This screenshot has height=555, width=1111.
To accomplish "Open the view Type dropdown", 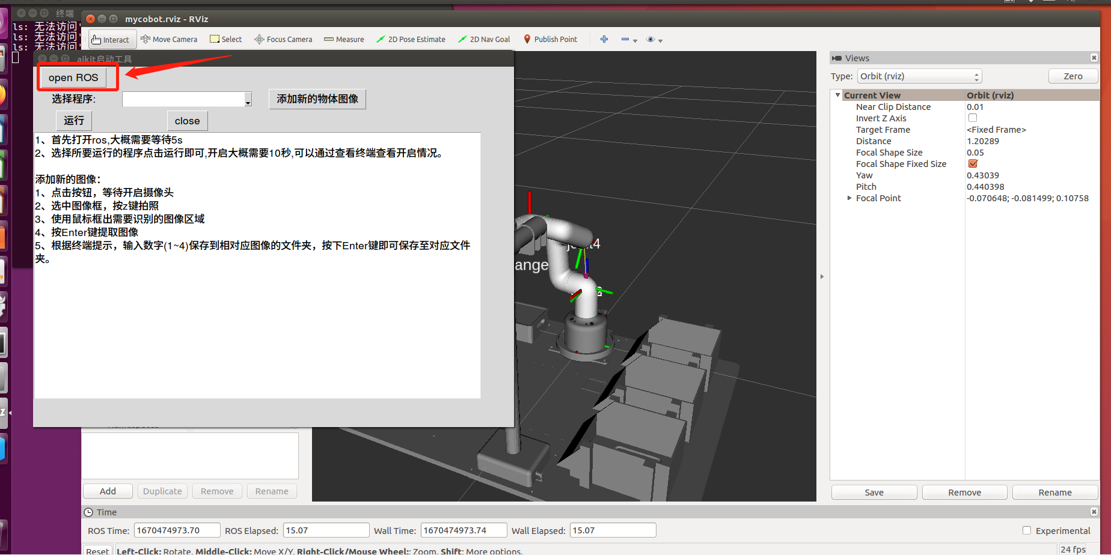I will click(x=919, y=76).
